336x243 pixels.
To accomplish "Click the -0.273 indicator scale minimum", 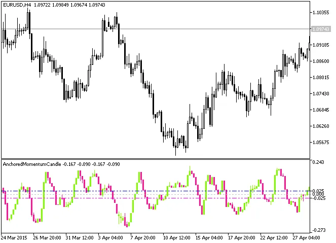I will pos(318,229).
